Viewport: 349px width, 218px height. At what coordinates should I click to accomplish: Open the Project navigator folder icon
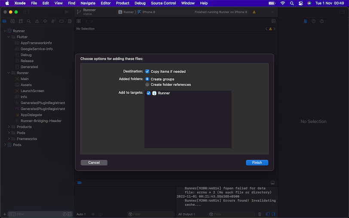(4, 21)
